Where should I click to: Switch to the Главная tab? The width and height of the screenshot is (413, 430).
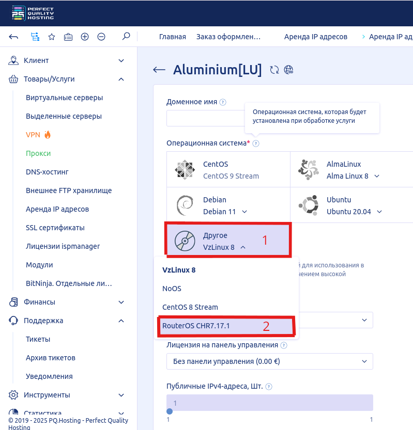(x=173, y=37)
